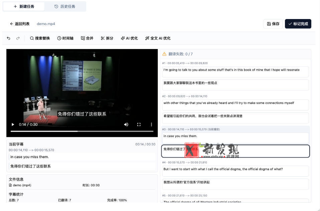This screenshot has width=320, height=211.
Task: Run 全文 AI 优化
Action: pyautogui.click(x=158, y=38)
